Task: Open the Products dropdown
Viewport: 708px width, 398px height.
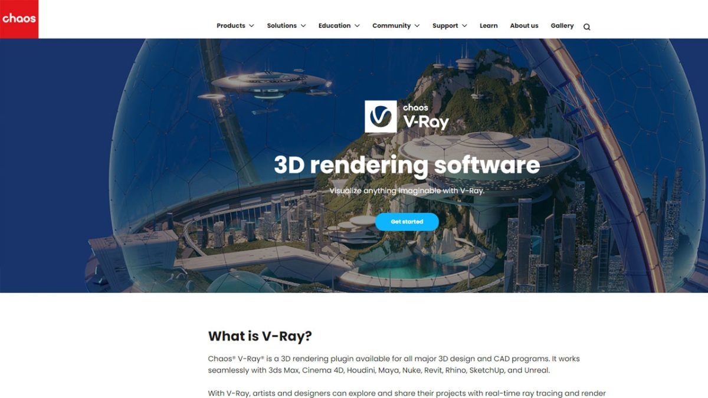Action: point(231,25)
